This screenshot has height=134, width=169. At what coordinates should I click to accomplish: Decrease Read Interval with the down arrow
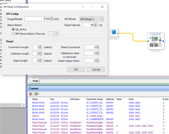click(95, 26)
